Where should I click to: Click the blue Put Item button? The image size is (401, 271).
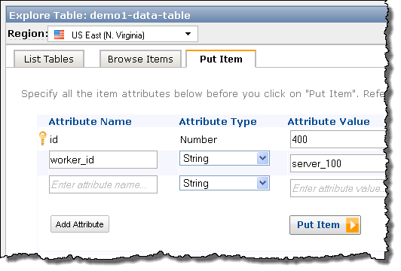[325, 225]
